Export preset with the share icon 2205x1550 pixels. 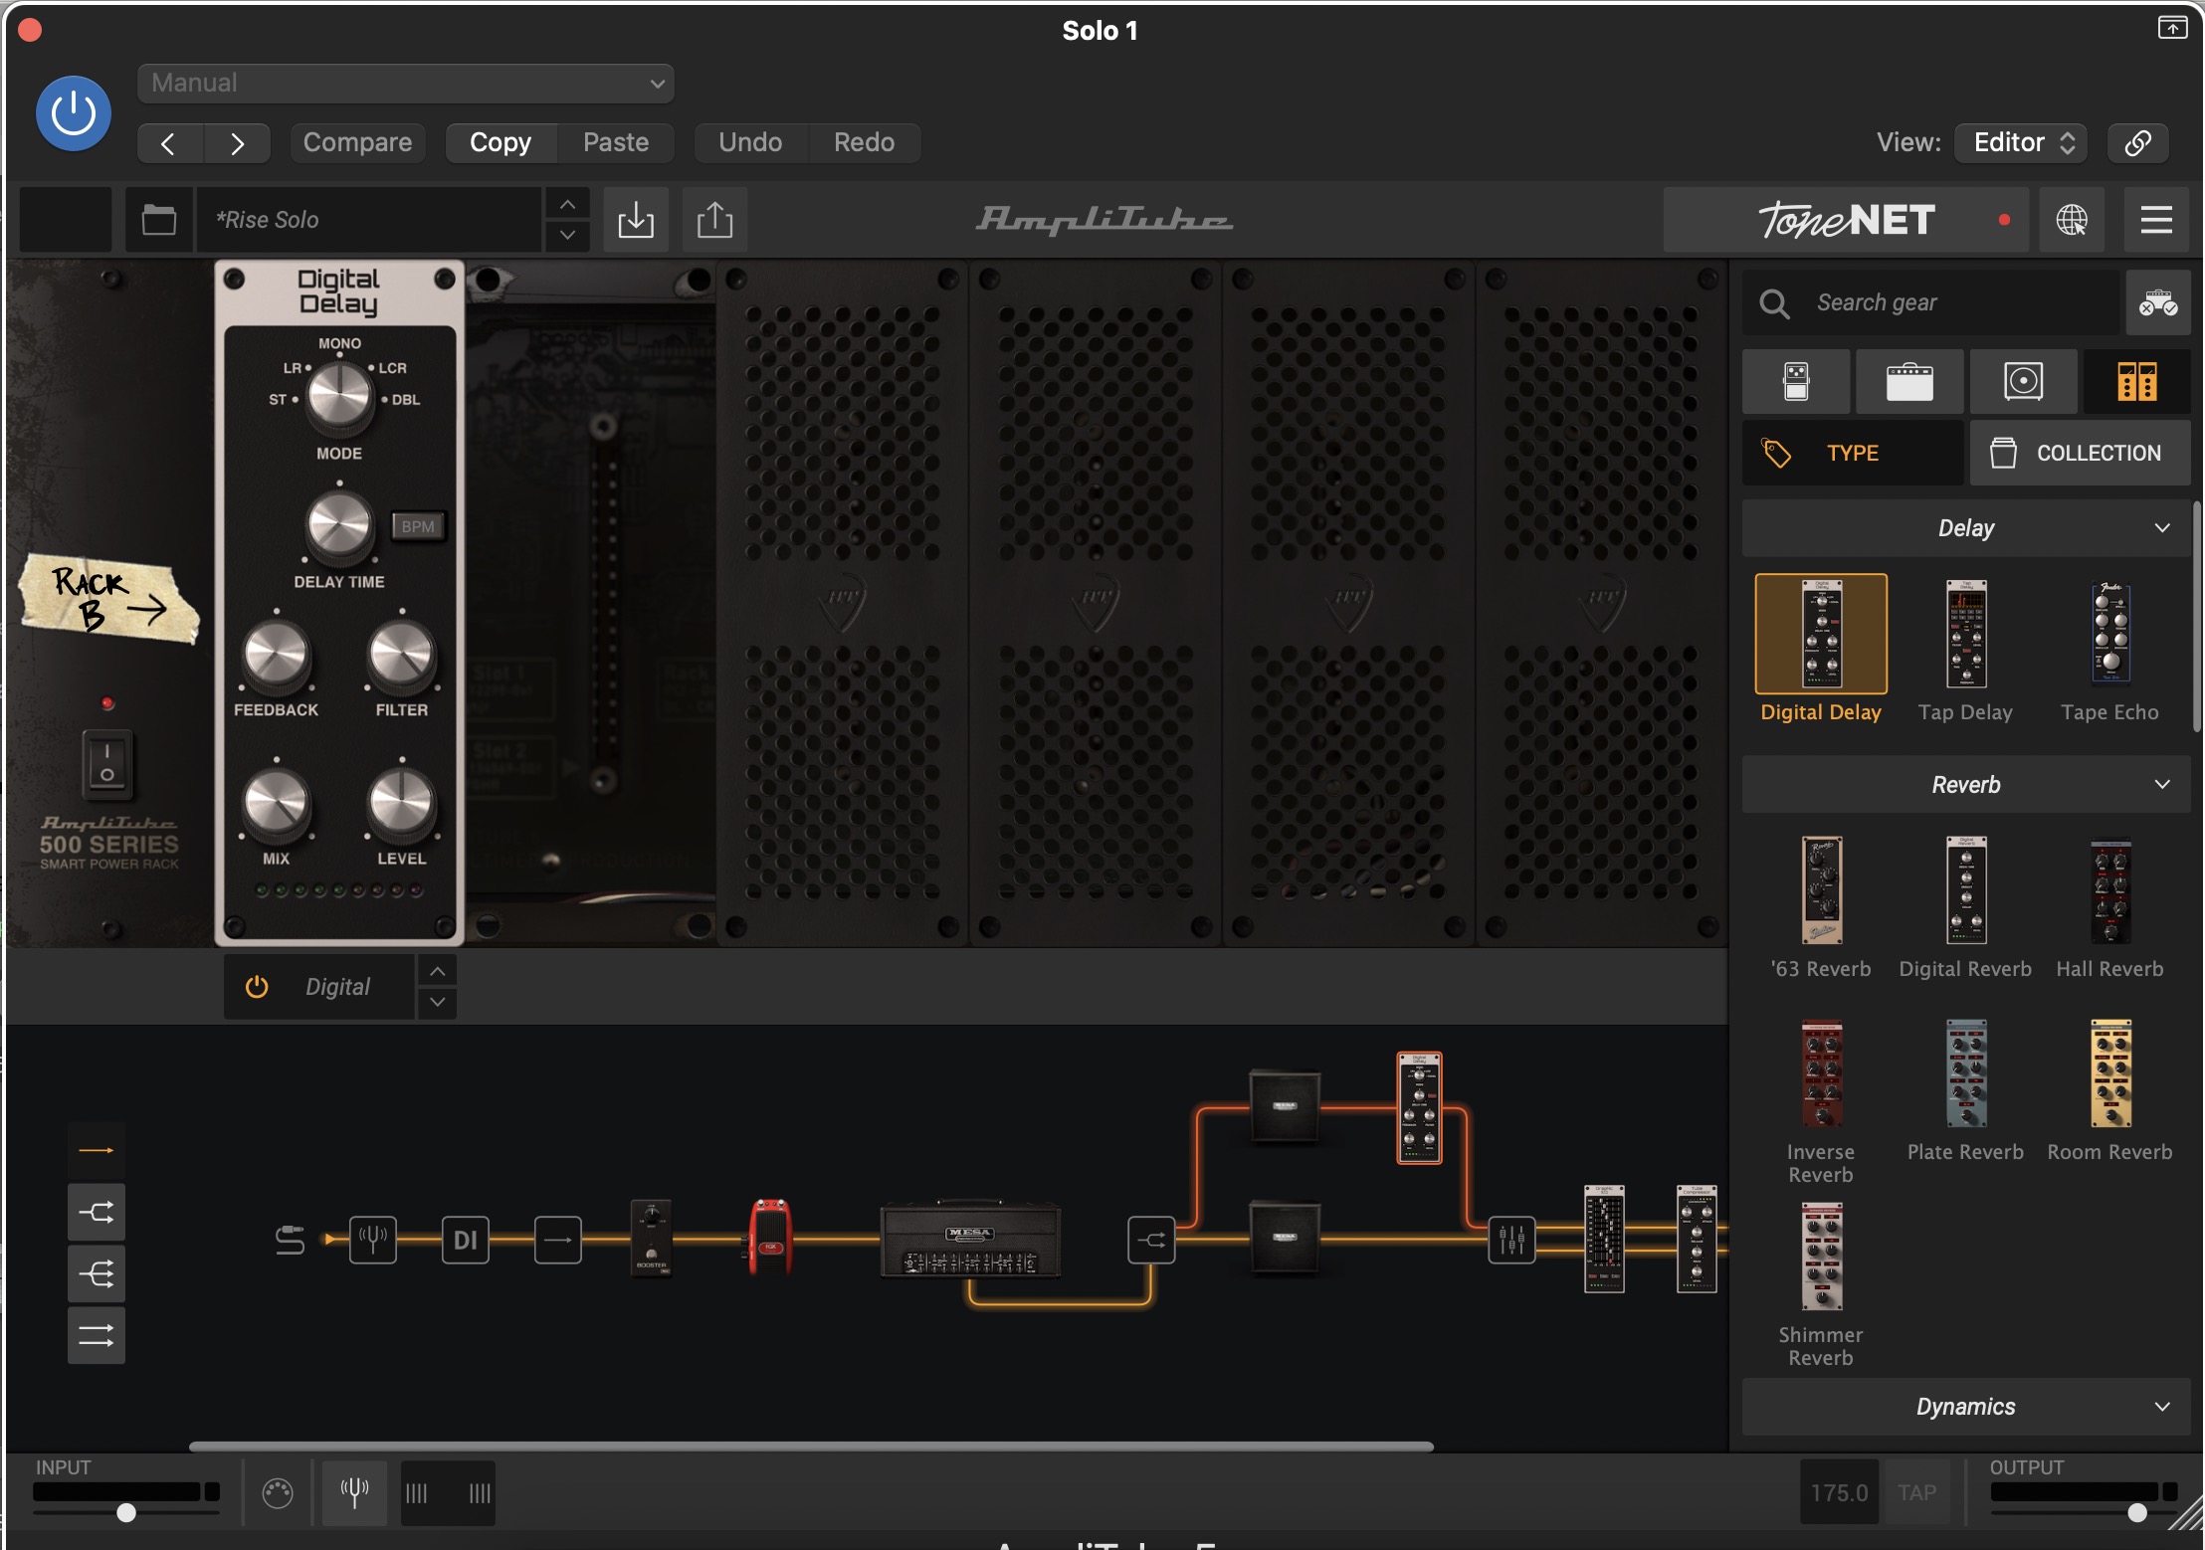(714, 219)
